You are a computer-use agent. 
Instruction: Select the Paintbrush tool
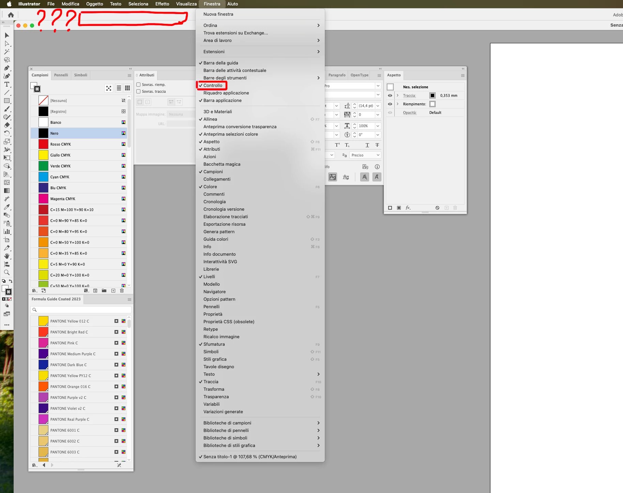click(7, 109)
